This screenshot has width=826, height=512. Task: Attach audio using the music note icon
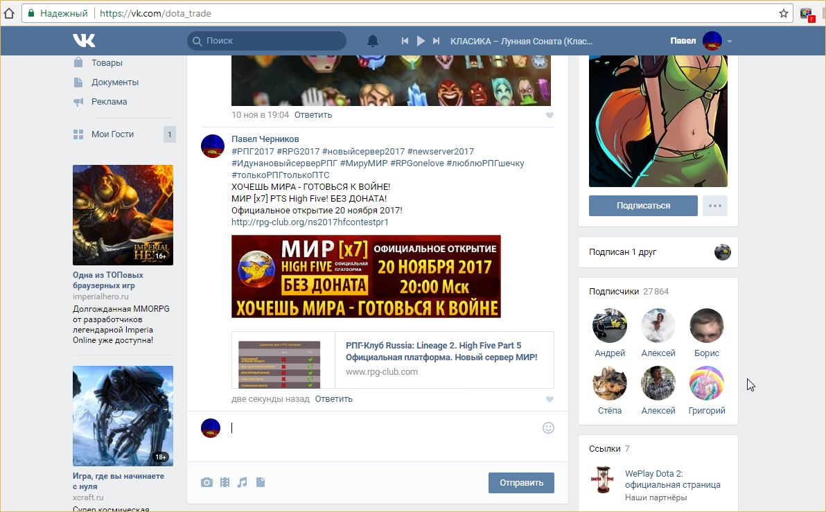[242, 482]
